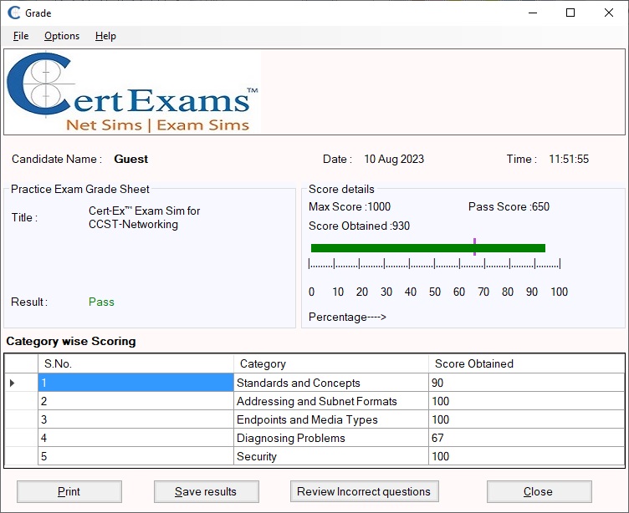Screen dimensions: 629x513
Task: Click score 100 for Endpoints and Media Types
Action: click(x=526, y=419)
